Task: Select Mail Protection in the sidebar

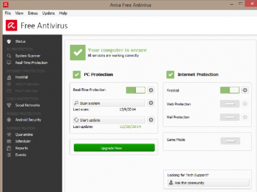Action: click(x=27, y=91)
